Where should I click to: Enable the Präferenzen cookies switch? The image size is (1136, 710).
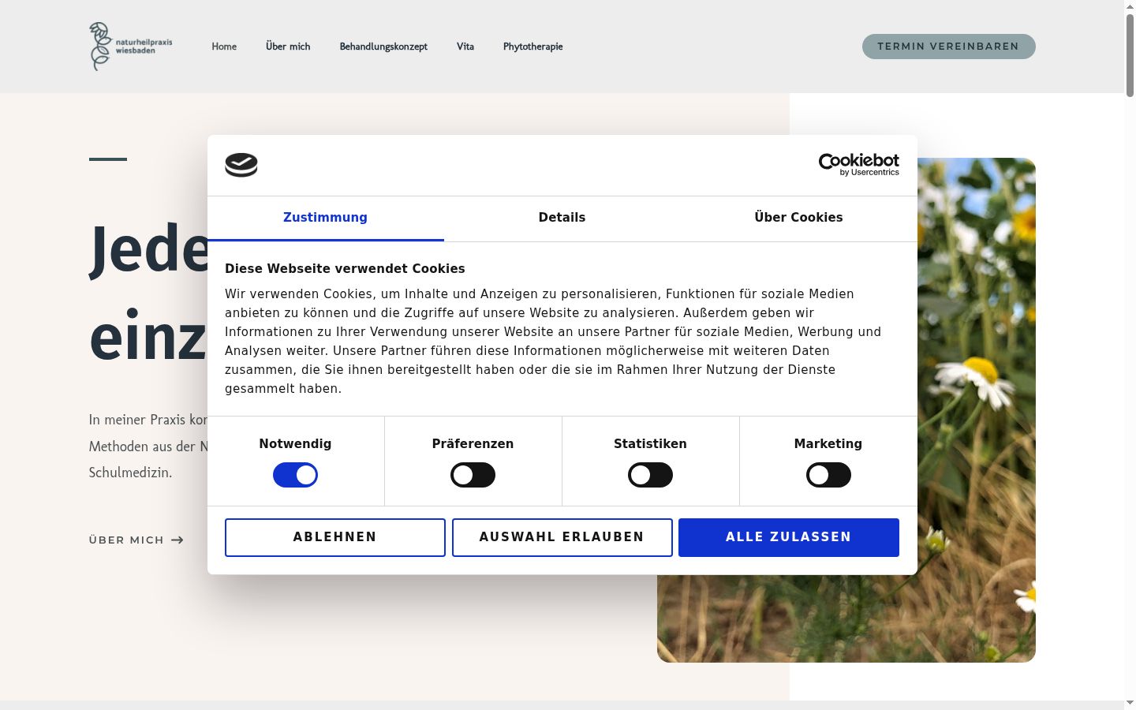473,475
